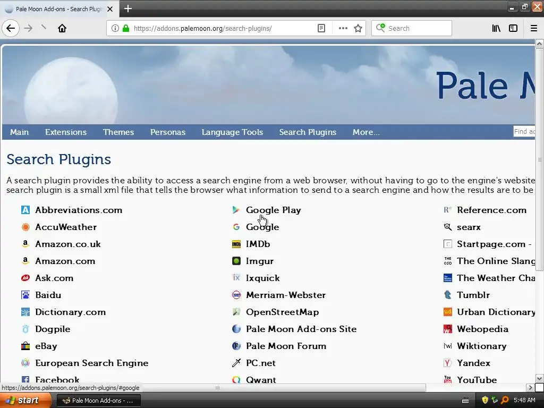Screen dimensions: 544x408
Task: Open the Windows Start button
Action: point(26,401)
